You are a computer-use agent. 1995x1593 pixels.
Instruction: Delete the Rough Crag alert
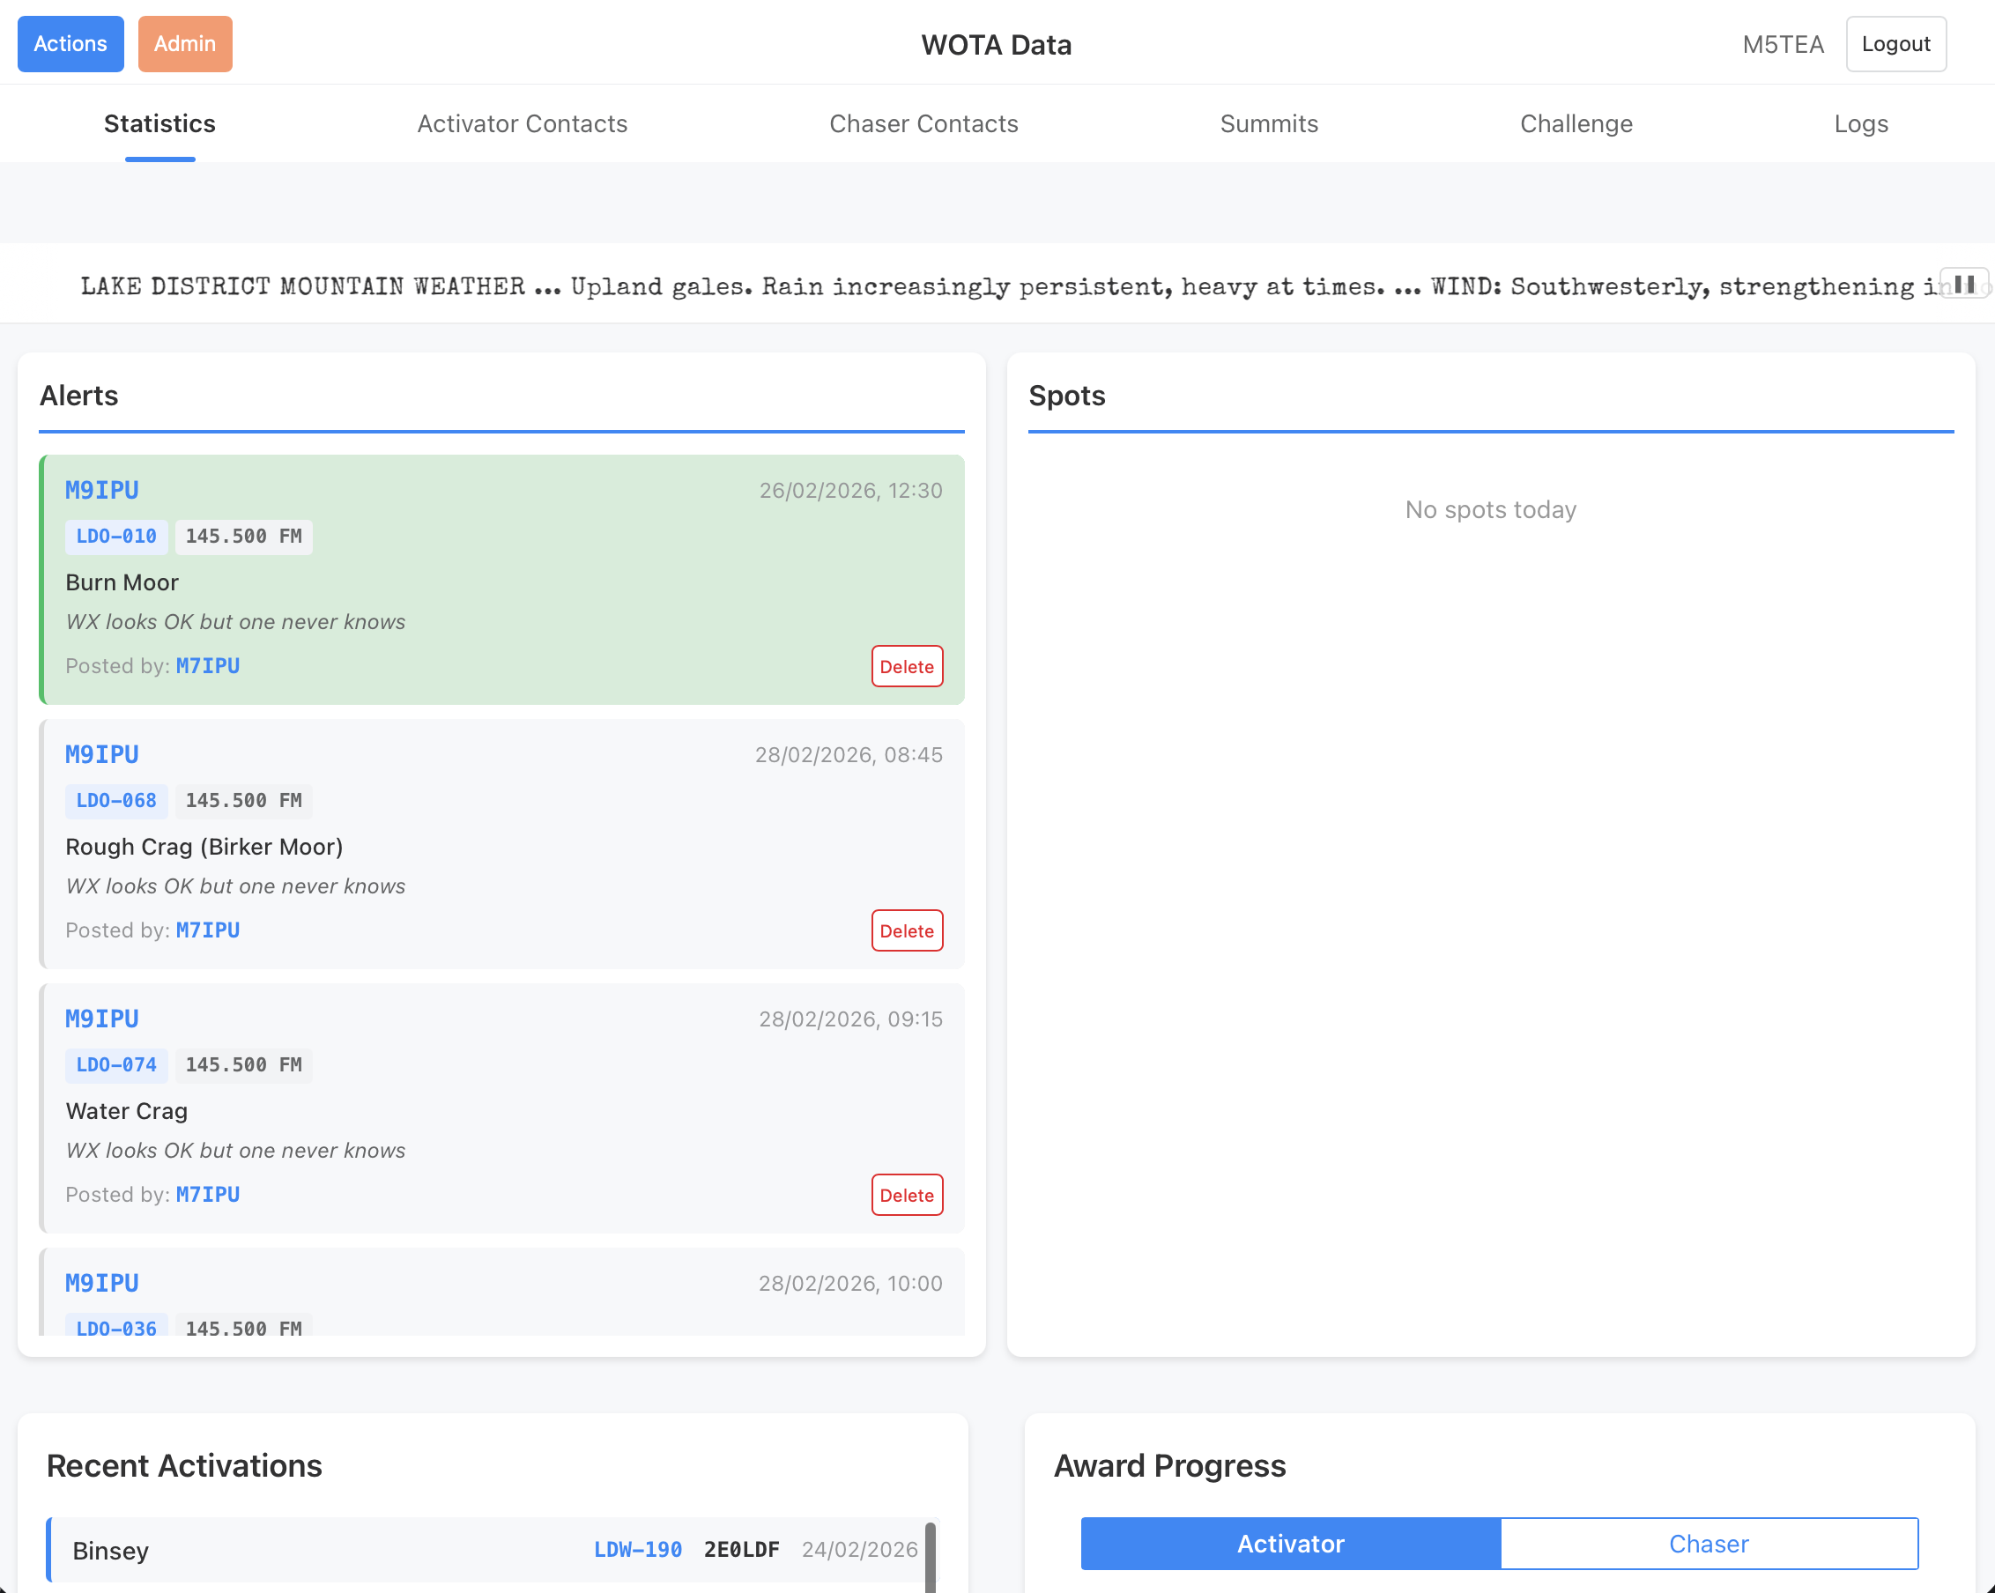coord(906,930)
